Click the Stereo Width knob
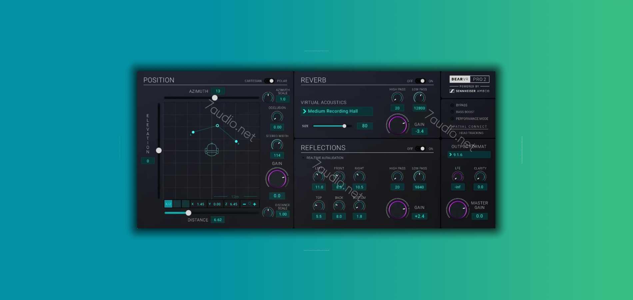This screenshot has width=633, height=300. pos(277,145)
